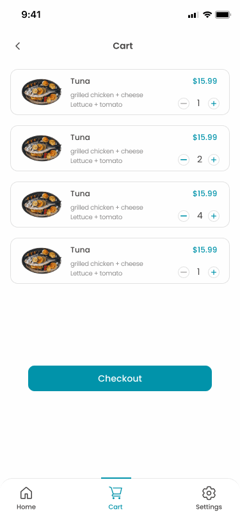240x519 pixels.
Task: Go back using the left chevron arrow
Action: click(17, 46)
